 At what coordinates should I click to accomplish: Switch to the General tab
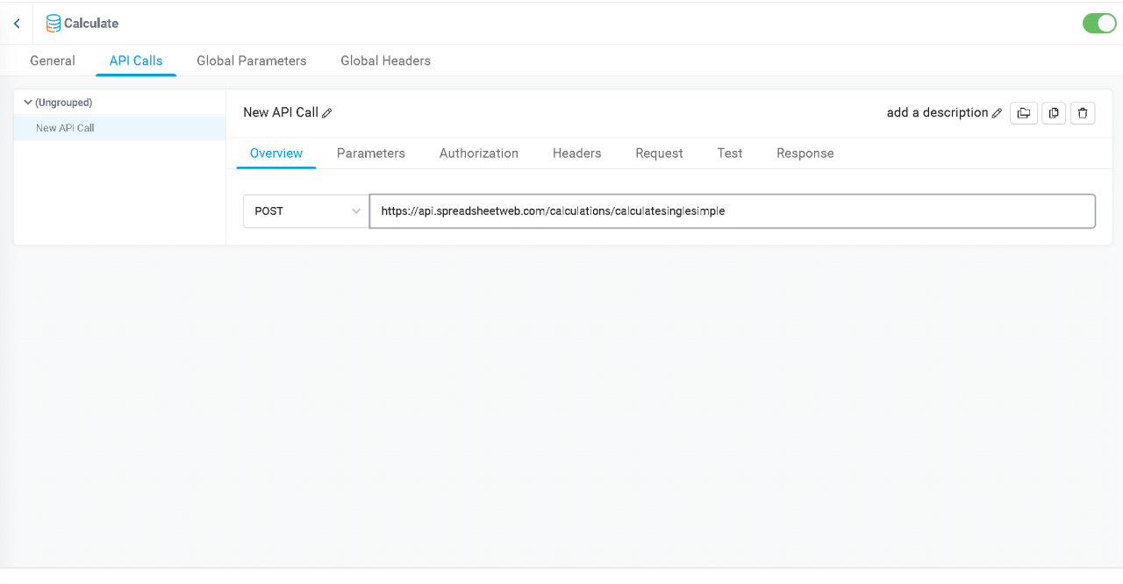[x=52, y=61]
